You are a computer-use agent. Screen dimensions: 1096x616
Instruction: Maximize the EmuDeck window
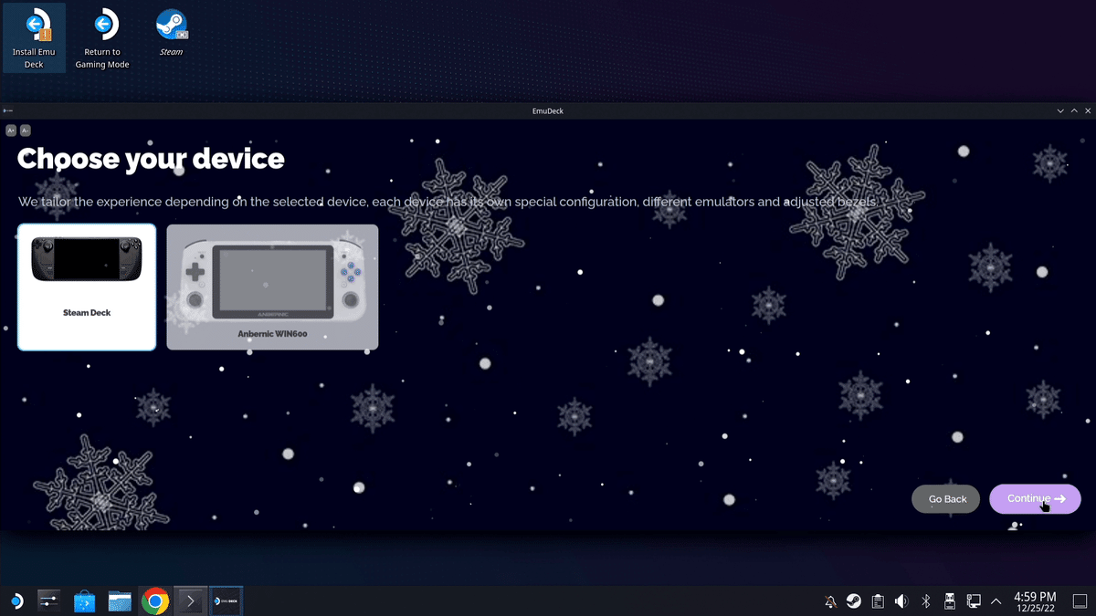click(1074, 110)
